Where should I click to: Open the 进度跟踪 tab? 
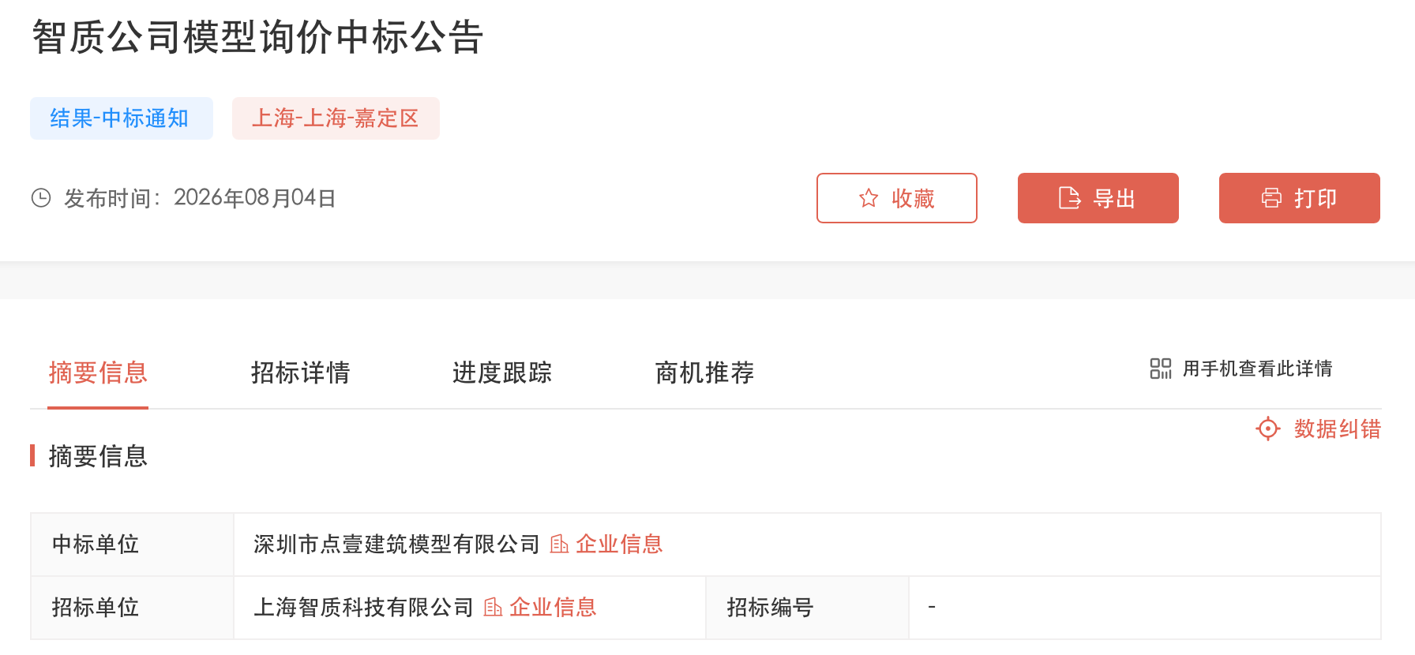click(502, 372)
